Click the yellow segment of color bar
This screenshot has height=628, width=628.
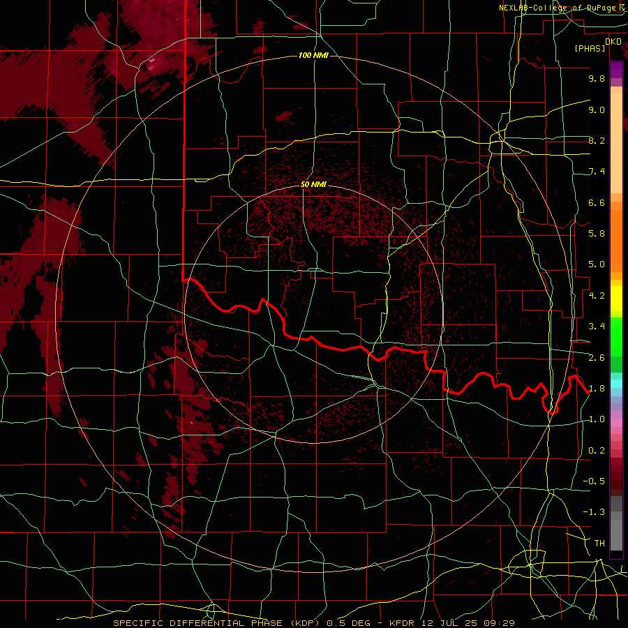point(616,299)
